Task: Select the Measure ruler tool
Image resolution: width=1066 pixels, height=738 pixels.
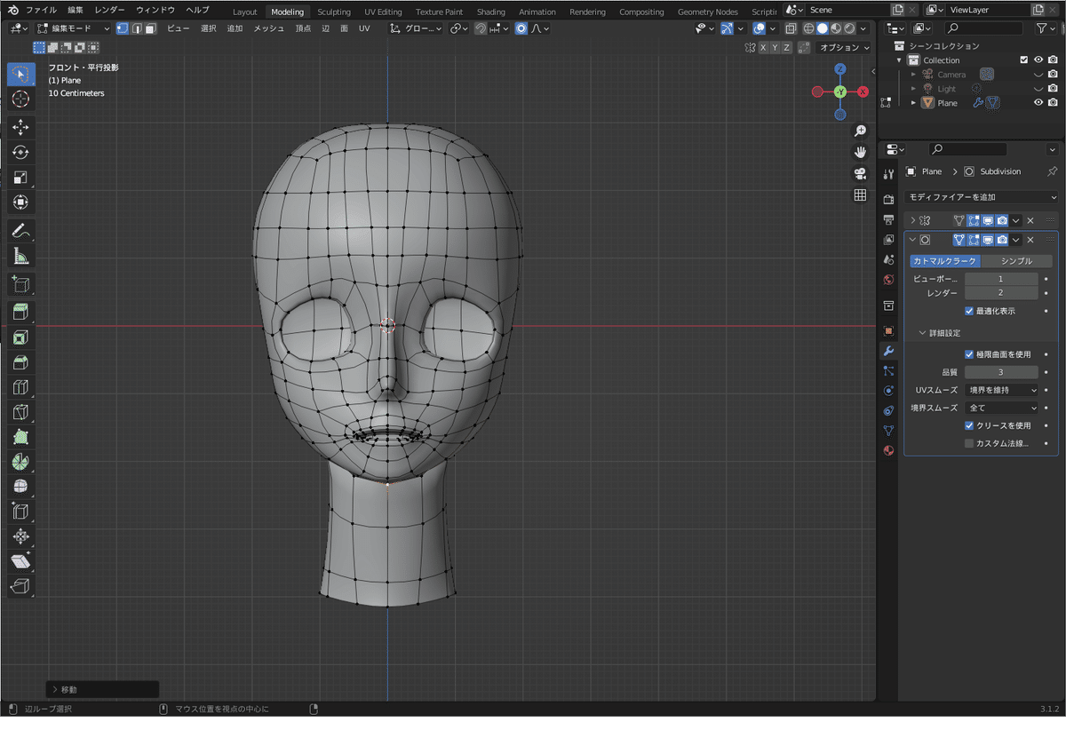Action: (x=21, y=257)
